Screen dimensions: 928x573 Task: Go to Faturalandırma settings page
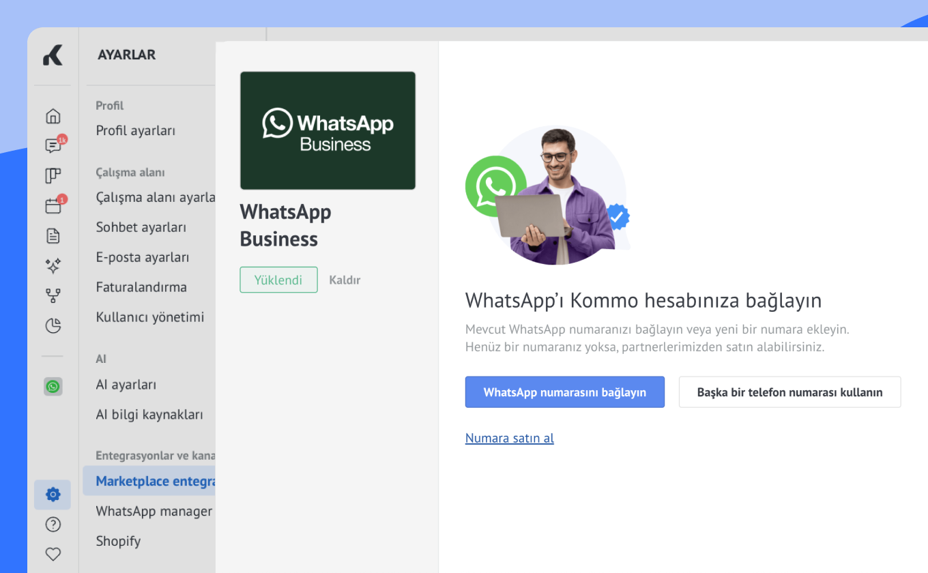coord(141,287)
